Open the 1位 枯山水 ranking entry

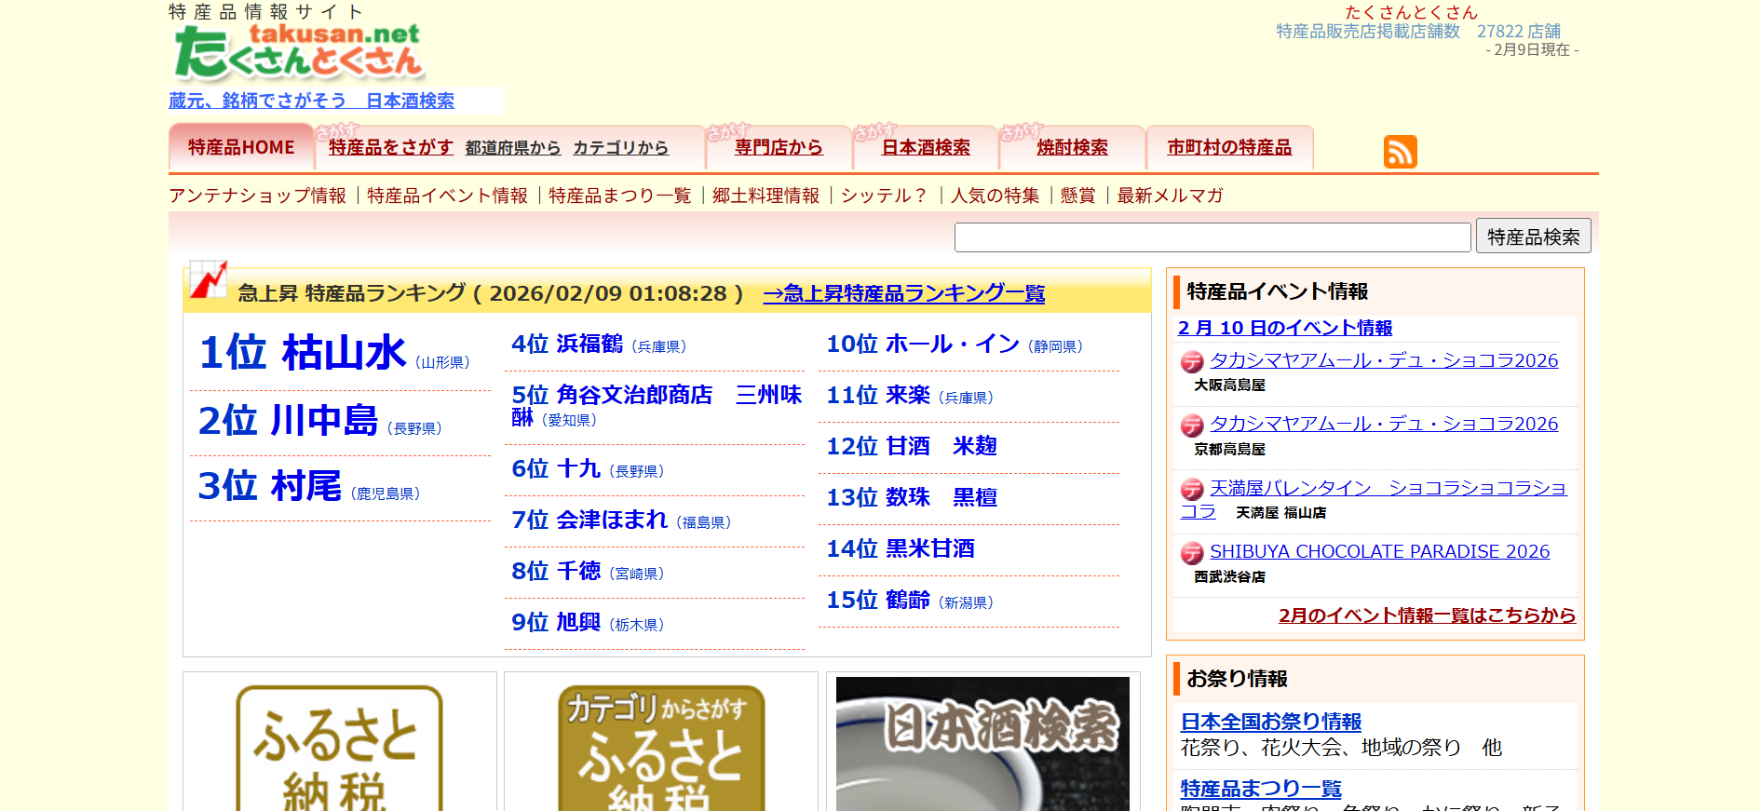pos(303,353)
